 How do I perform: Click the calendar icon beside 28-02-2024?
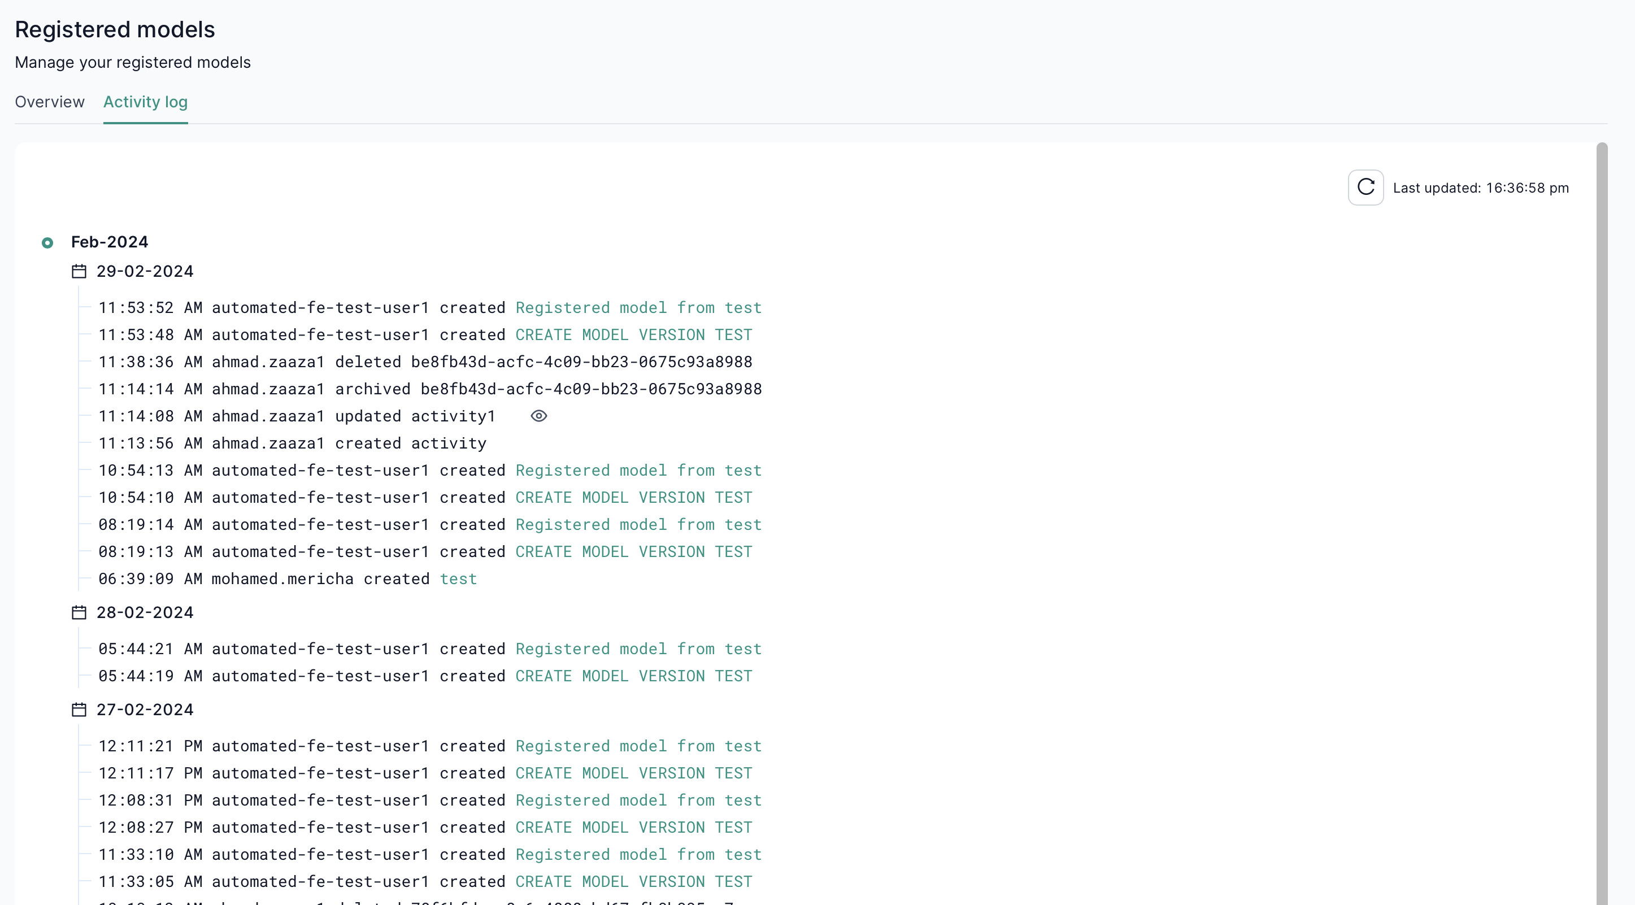point(79,612)
